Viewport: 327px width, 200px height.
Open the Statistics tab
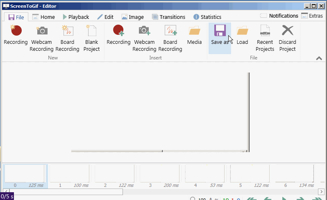click(x=207, y=17)
